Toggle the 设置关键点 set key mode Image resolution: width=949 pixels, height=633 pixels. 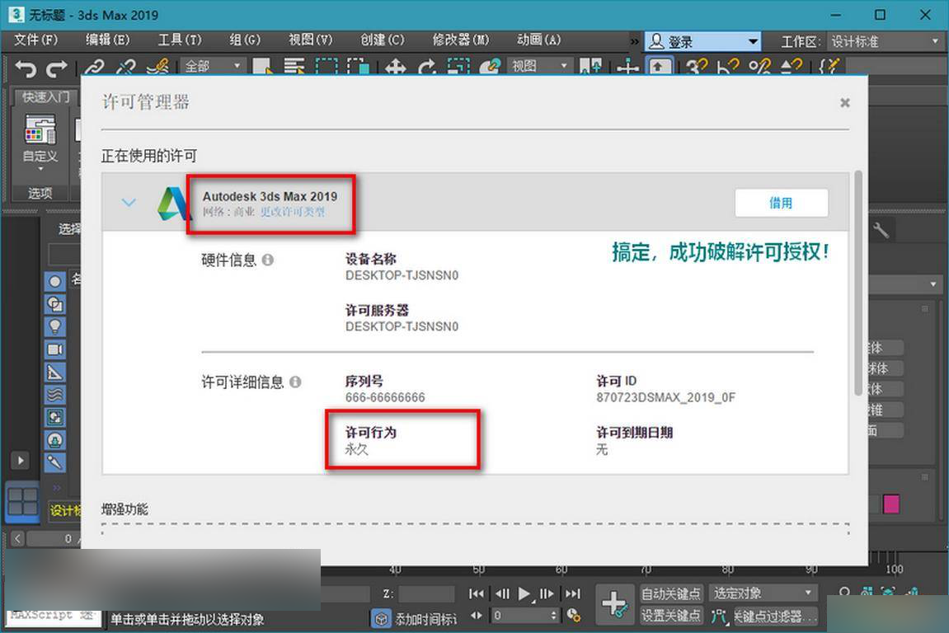coord(670,616)
